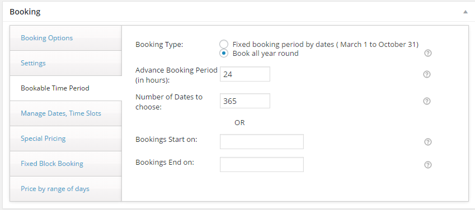Screen dimensions: 475x210
Task: Click help icon for Bookings End on
Action: 428,165
